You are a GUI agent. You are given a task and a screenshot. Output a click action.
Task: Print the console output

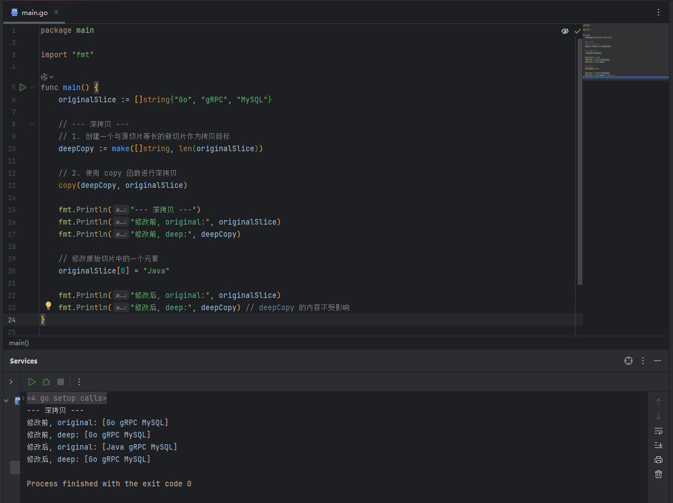coord(659,460)
